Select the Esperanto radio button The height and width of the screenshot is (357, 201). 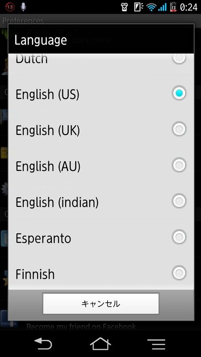coord(179,237)
